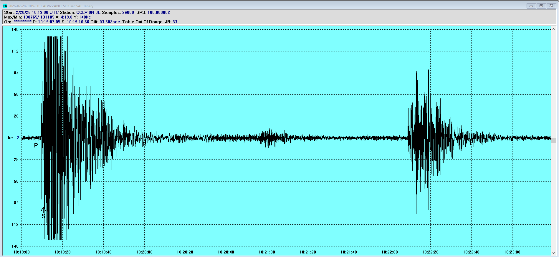Close the CALVIZZANO_SHZ.sac window
This screenshot has height=257, width=559.
click(x=551, y=6)
